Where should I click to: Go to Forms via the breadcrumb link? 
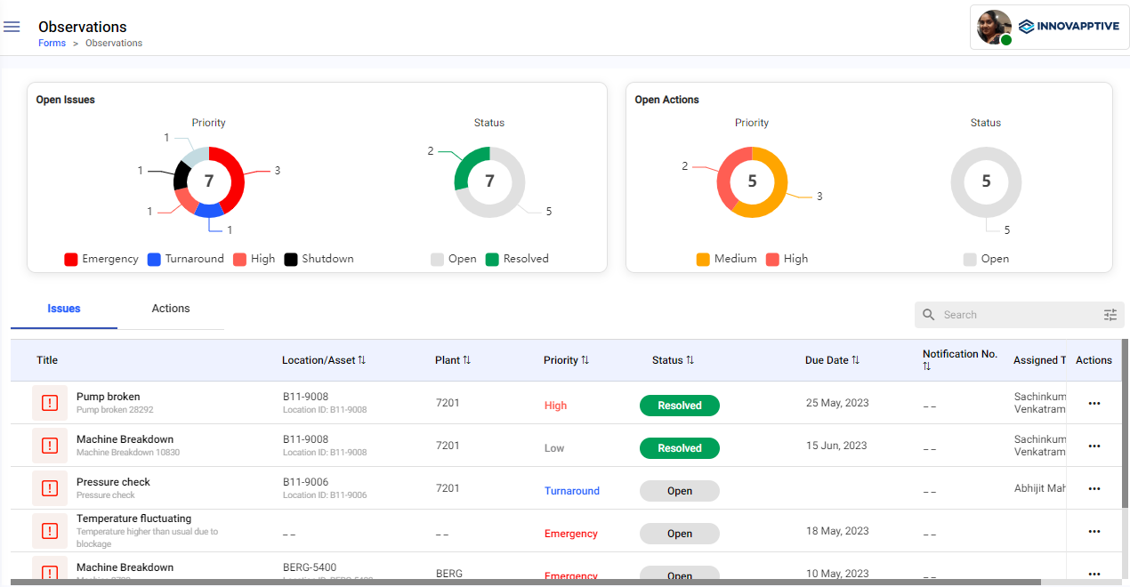52,43
